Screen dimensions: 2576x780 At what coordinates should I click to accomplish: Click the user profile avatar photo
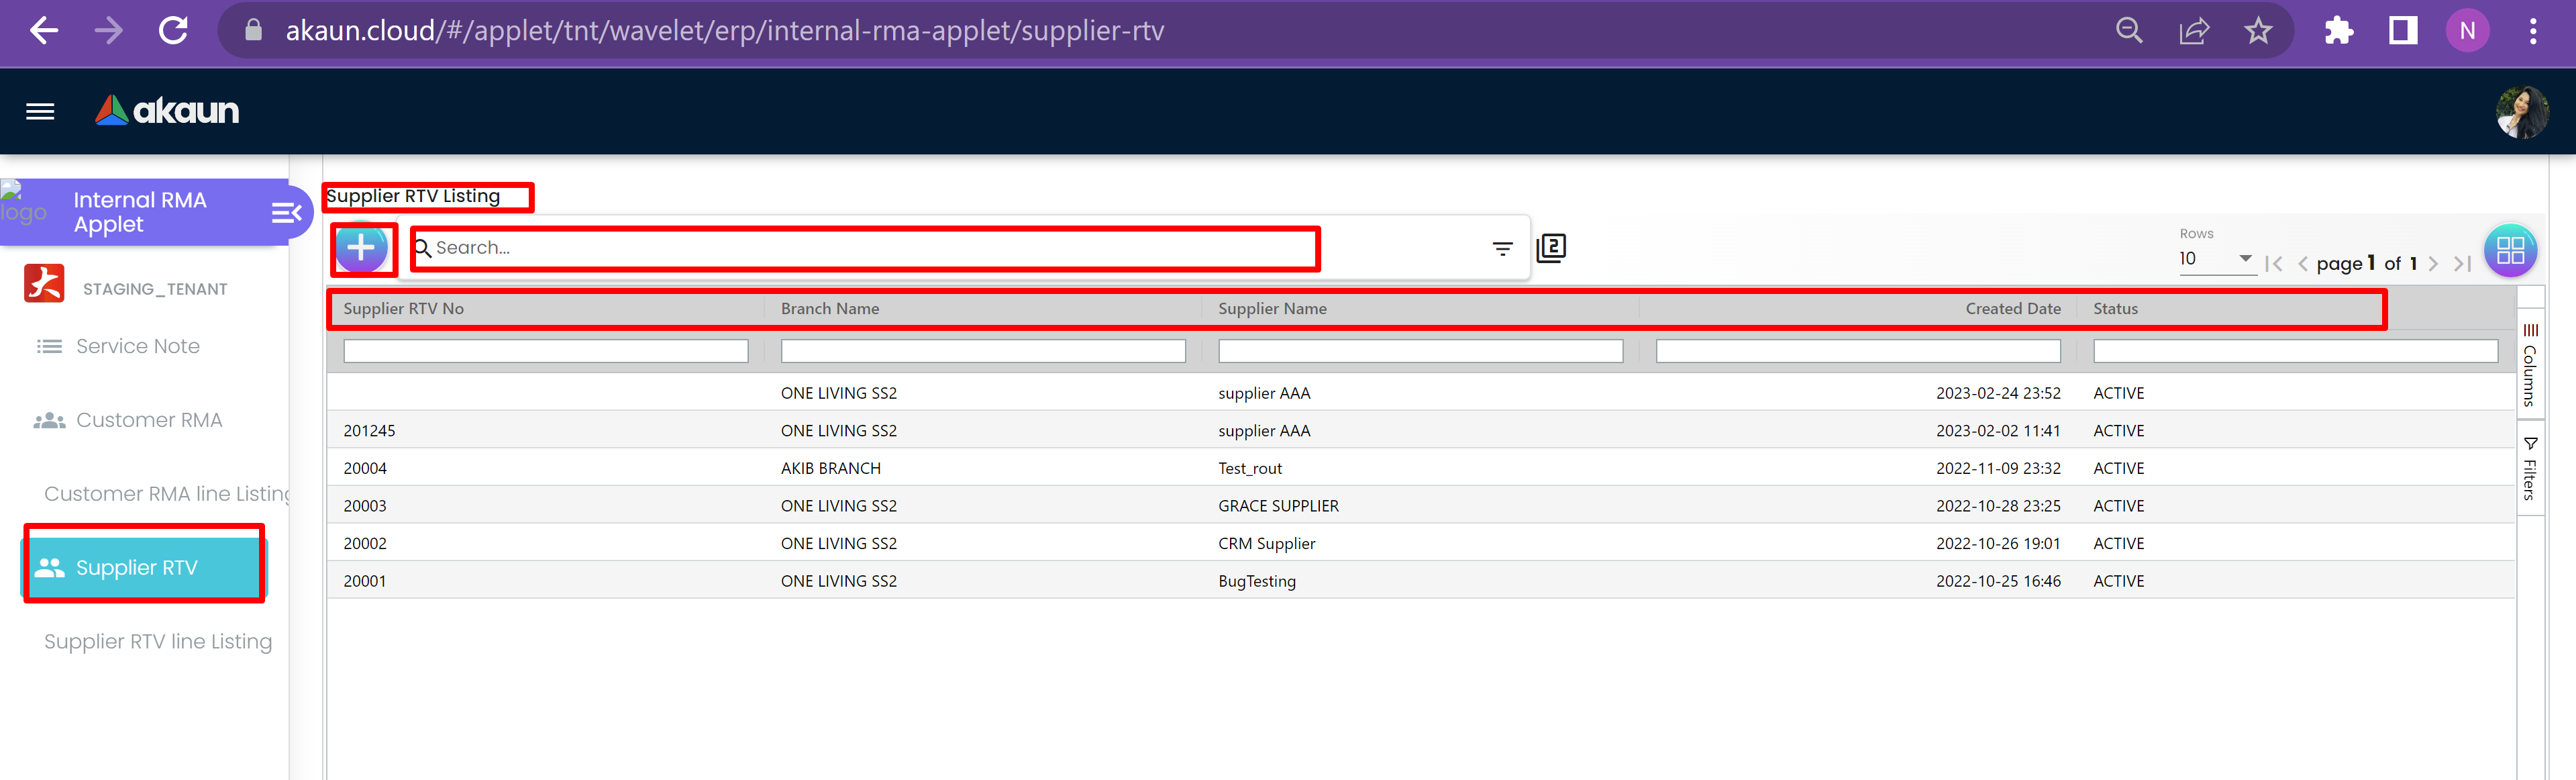click(x=2521, y=112)
